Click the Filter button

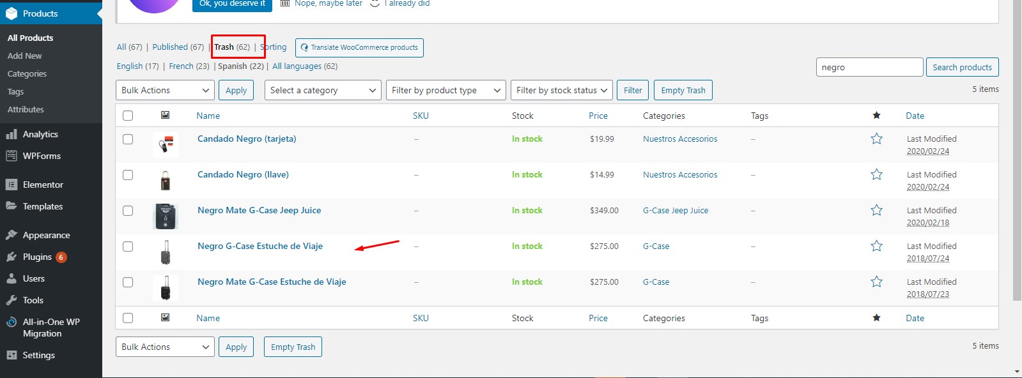[633, 90]
